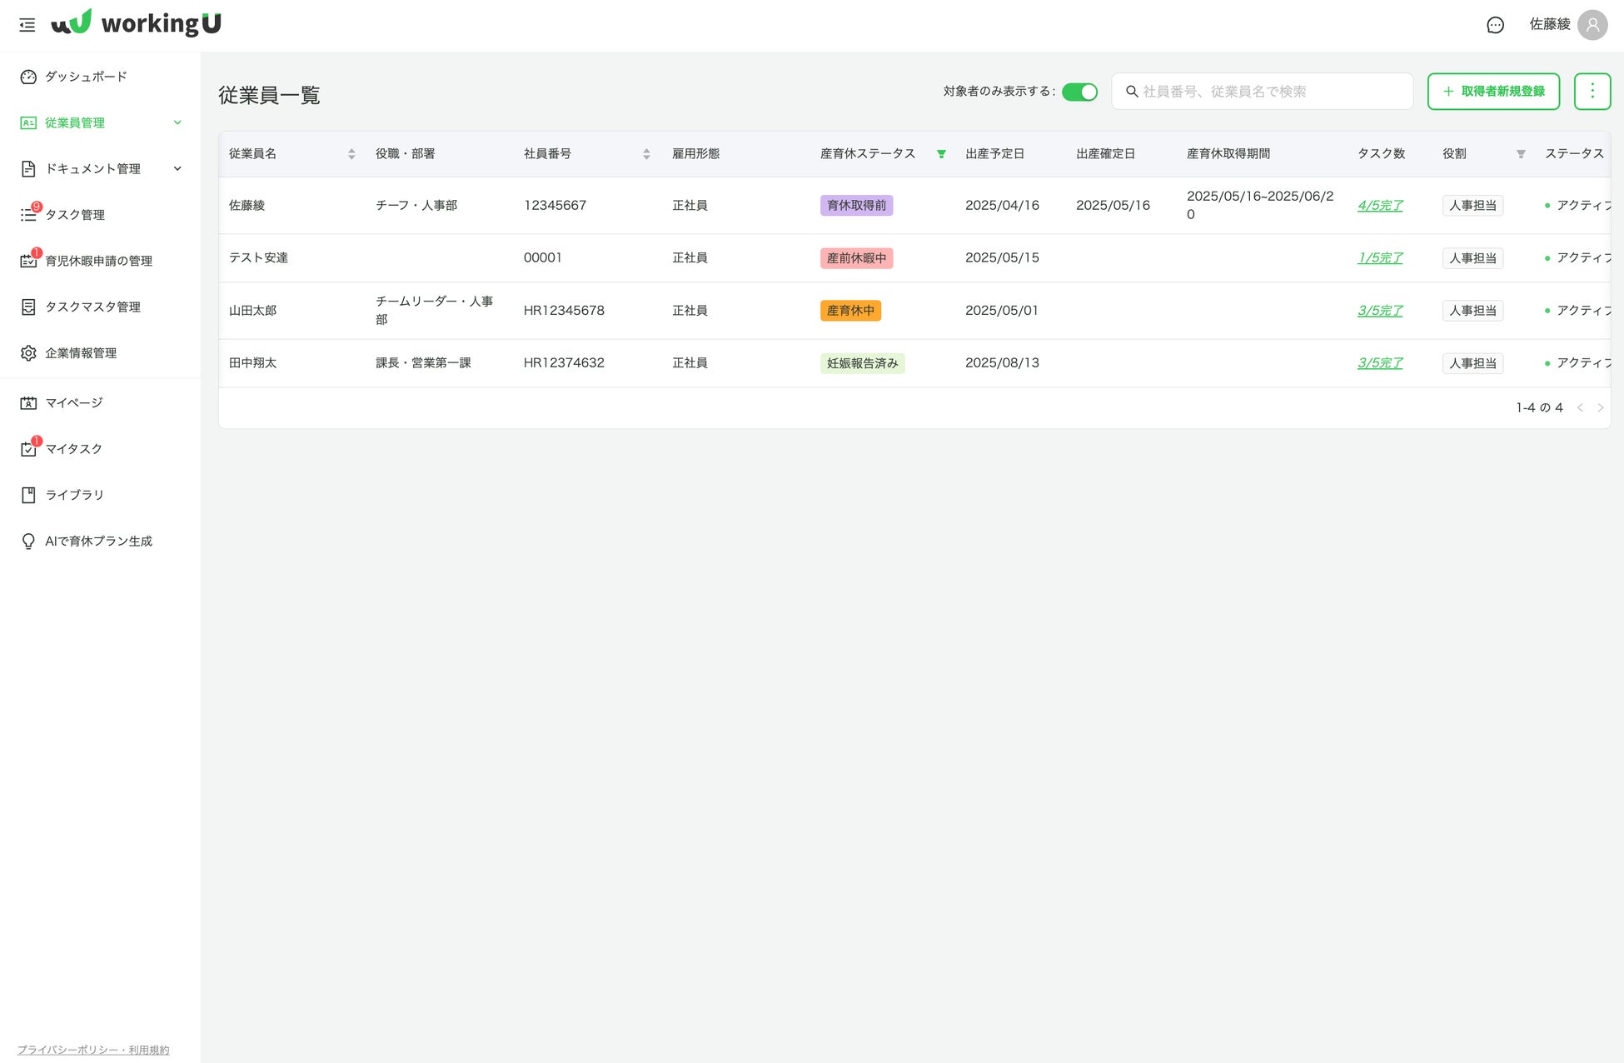Open ダッシュボード in the sidebar
Viewport: 1624px width, 1063px height.
86,77
